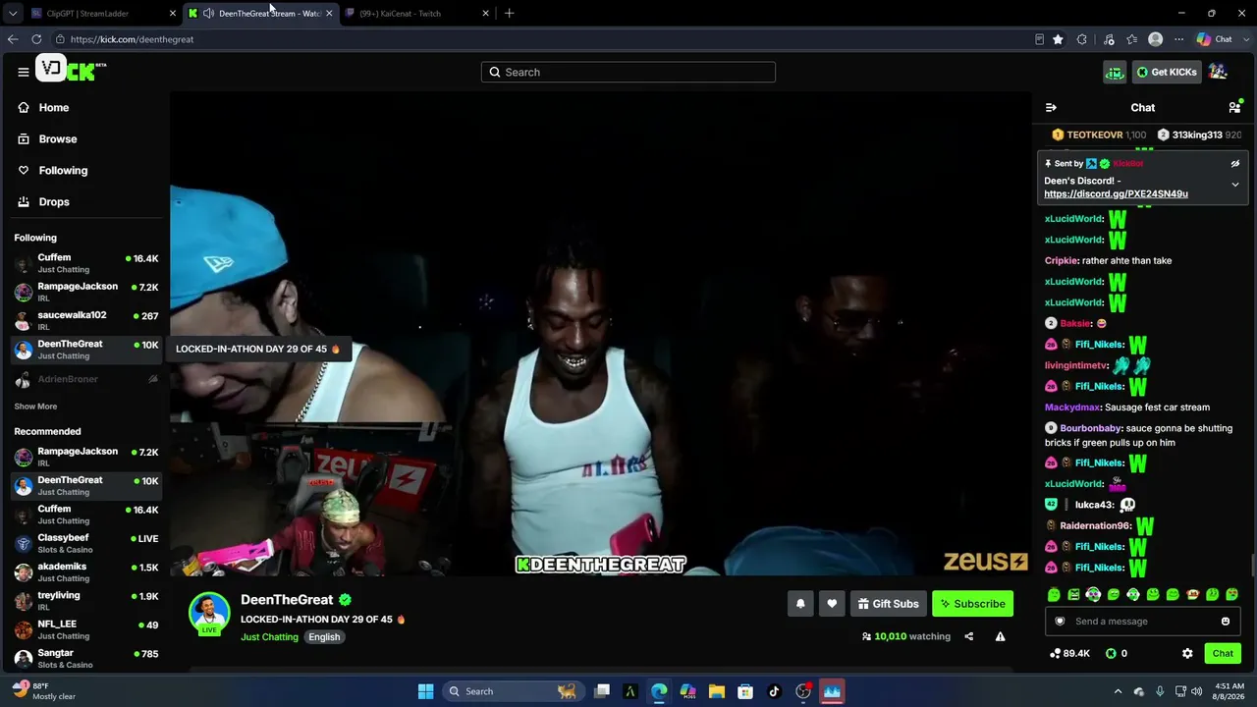
Task: Open File Explorer from the taskbar
Action: point(717,691)
